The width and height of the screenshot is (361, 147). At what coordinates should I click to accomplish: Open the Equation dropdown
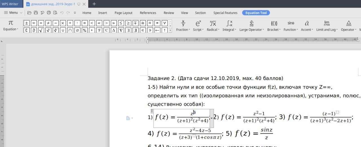pyautogui.click(x=11, y=26)
